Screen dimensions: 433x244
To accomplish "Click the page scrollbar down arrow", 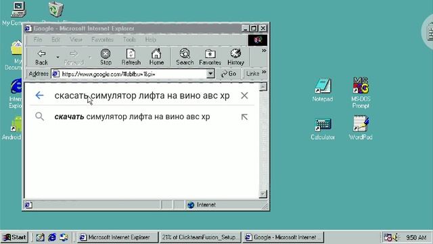I will tap(263, 194).
